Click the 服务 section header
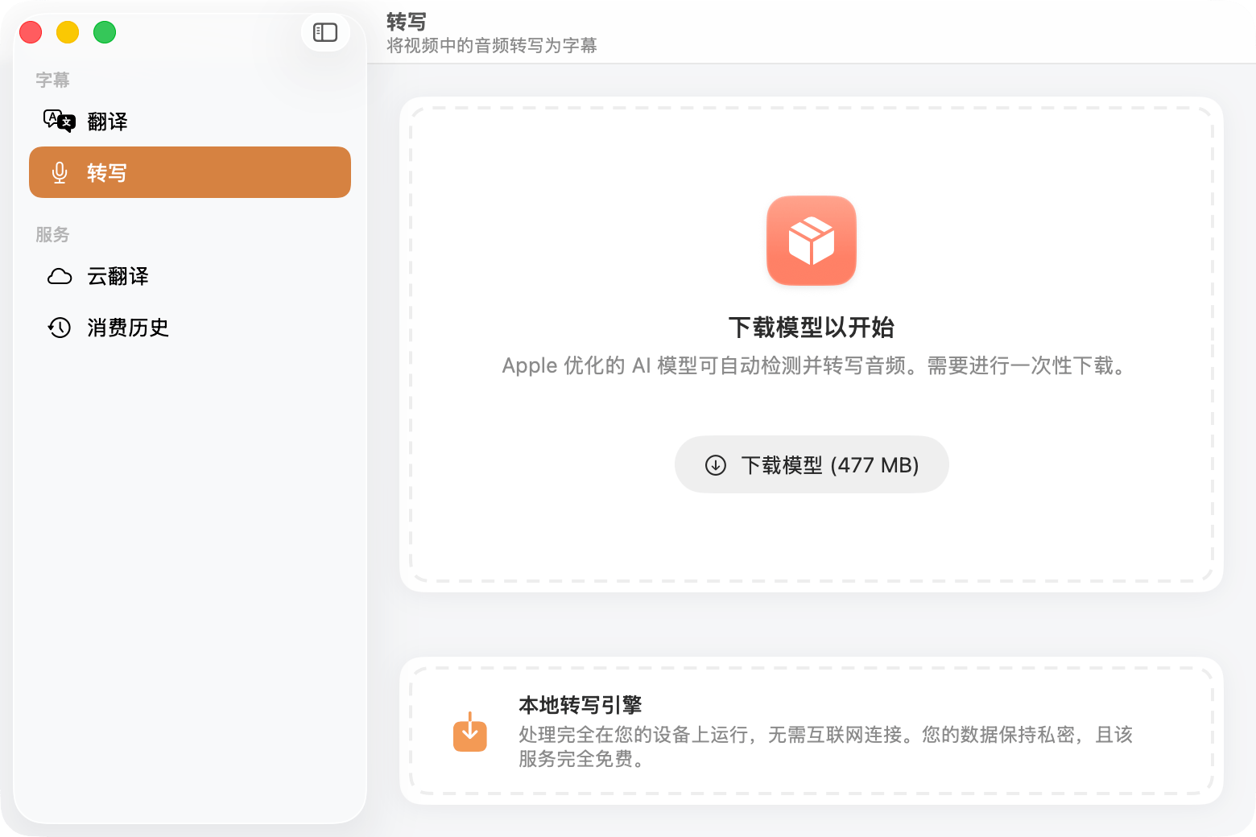This screenshot has width=1256, height=837. coord(52,234)
